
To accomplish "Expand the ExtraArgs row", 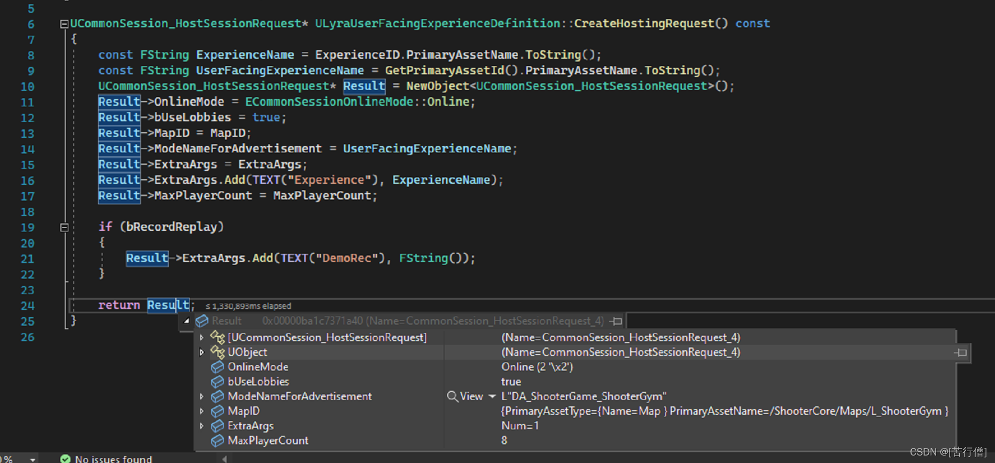I will (x=201, y=426).
